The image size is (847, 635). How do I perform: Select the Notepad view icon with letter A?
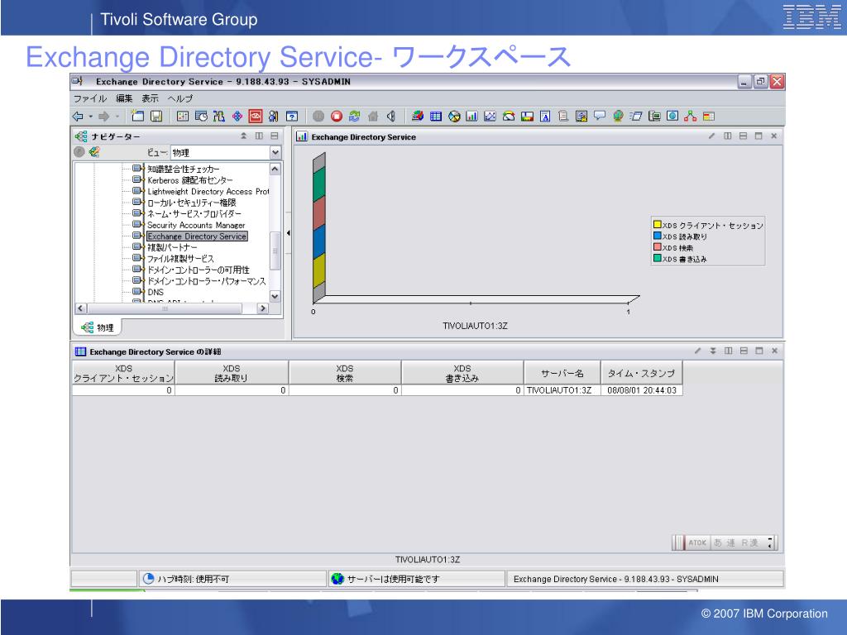click(545, 116)
